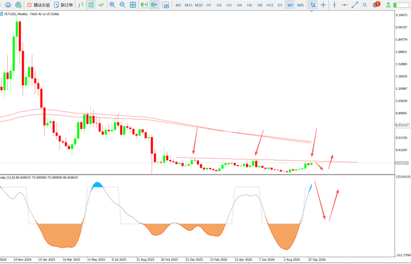Image resolution: width=411 pixels, height=264 pixels.
Task: Click the green LVL indicator icon
Action: pyautogui.click(x=388, y=5)
